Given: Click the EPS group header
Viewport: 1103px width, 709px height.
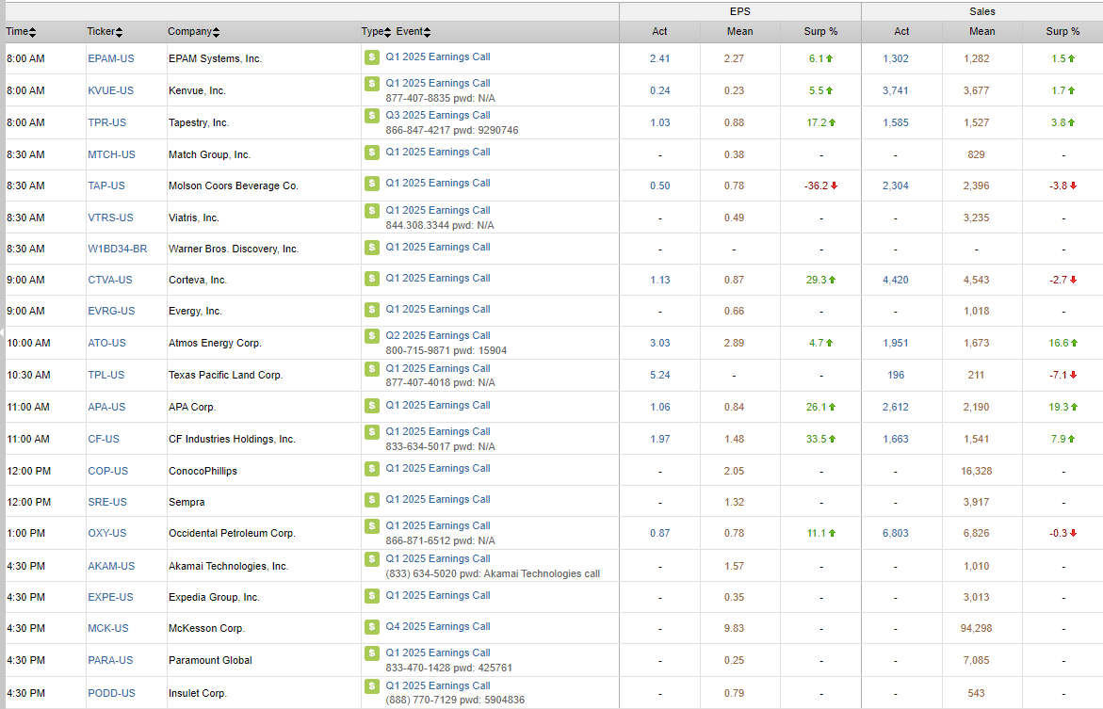Looking at the screenshot, I should point(740,11).
